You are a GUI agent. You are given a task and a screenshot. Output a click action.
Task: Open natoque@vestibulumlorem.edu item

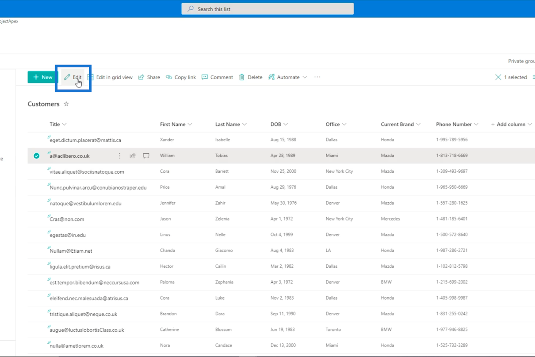click(85, 204)
